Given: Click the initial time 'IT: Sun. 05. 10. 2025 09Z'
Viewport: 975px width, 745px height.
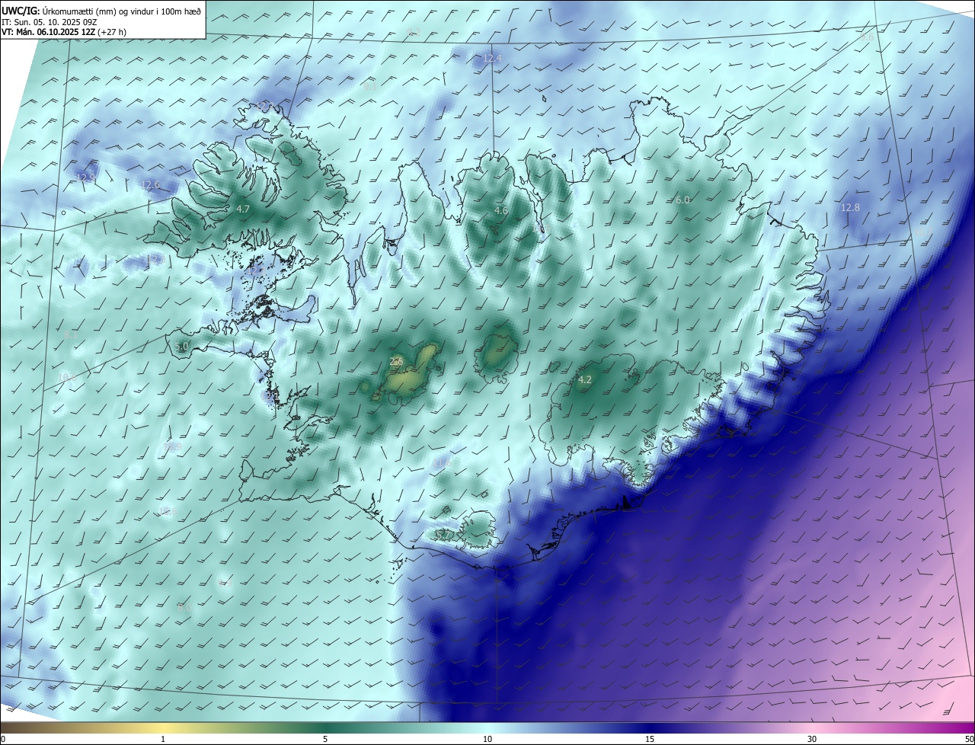Looking at the screenshot, I should point(49,21).
